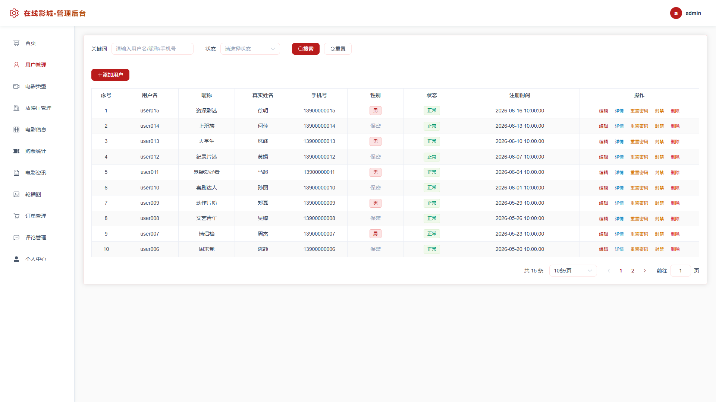716x402 pixels.
Task: Click the admin avatar icon
Action: point(676,13)
